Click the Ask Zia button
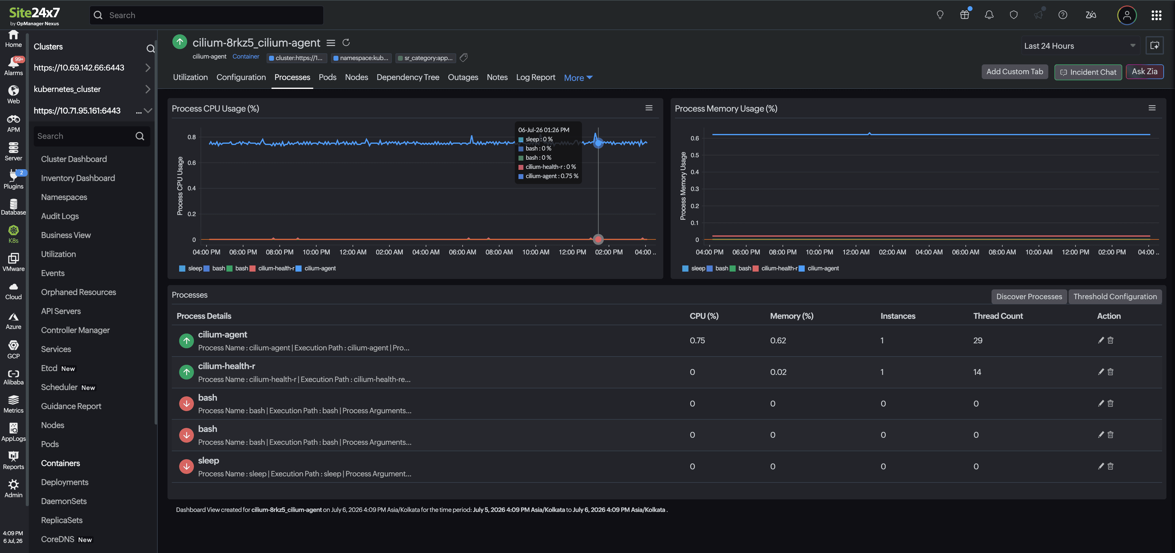This screenshot has width=1175, height=553. 1144,71
